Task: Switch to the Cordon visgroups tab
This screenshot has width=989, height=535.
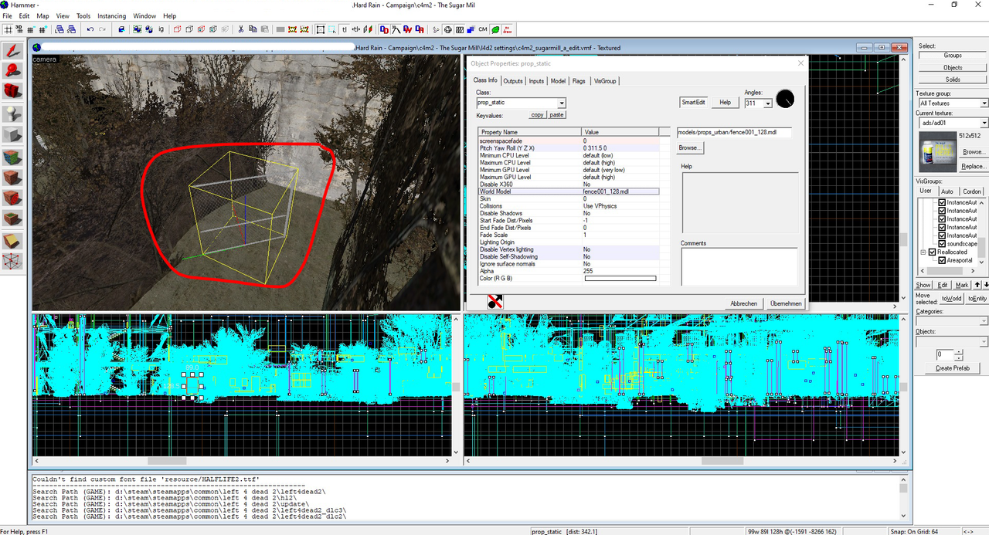Action: [x=972, y=191]
